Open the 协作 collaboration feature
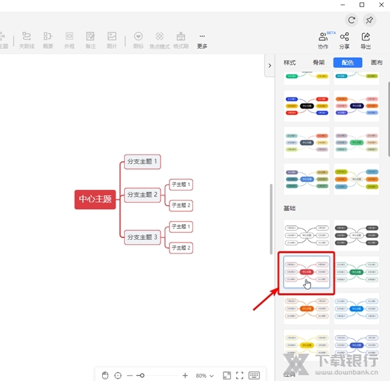The image size is (390, 381). point(323,40)
